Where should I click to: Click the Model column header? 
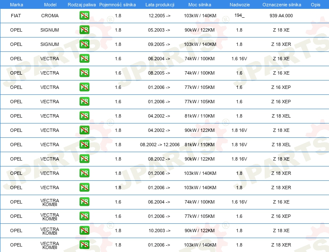[x=50, y=5]
